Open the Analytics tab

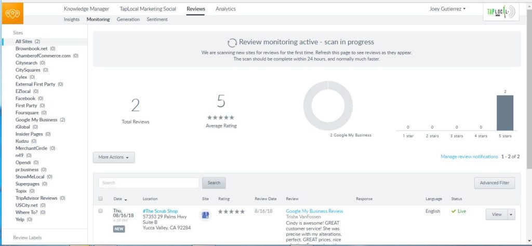(225, 9)
